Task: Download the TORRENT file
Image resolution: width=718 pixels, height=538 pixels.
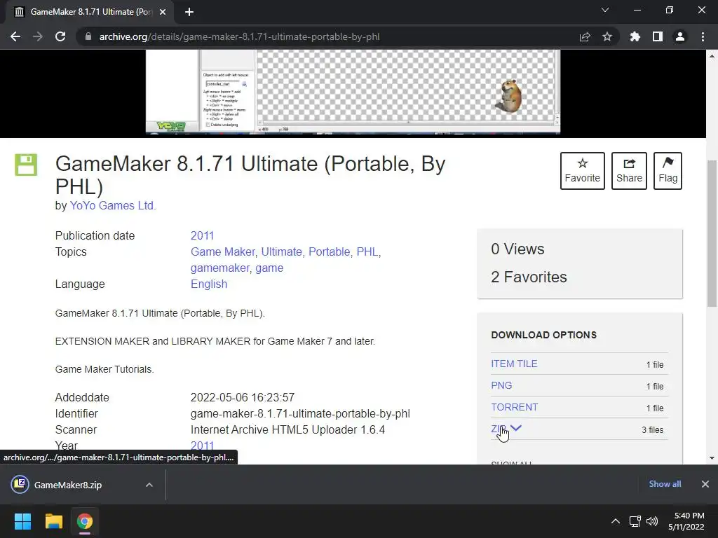Action: pos(514,407)
